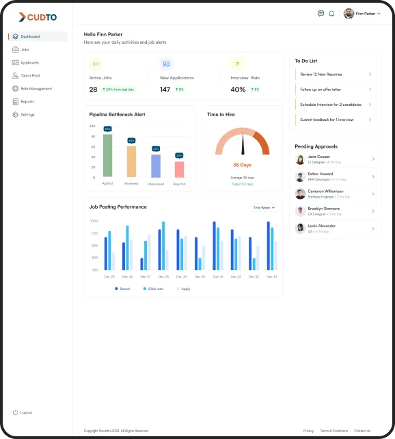Viewport: 395px width, 439px height.
Task: Select the Dashboard sidebar icon
Action: coord(16,37)
